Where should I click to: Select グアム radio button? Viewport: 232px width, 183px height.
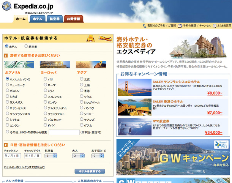point(82,125)
